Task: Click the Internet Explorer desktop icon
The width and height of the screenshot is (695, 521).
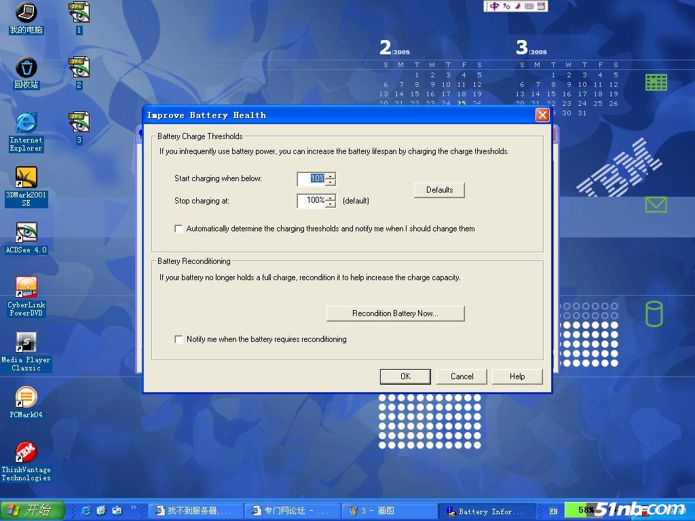Action: (26, 123)
